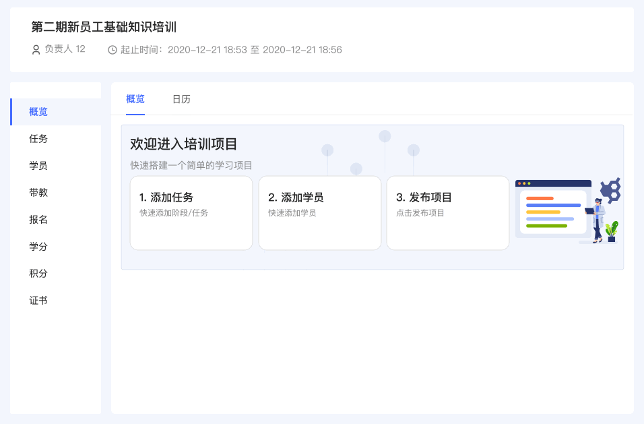The width and height of the screenshot is (644, 424).
Task: Open 积分 from the sidebar
Action: [x=38, y=274]
